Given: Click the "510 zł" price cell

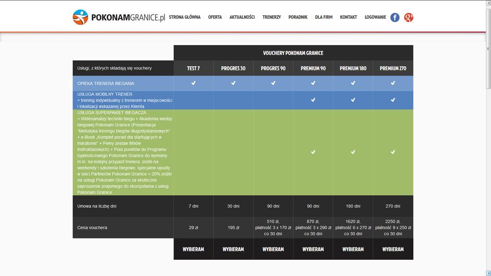Looking at the screenshot, I should click(x=273, y=228).
